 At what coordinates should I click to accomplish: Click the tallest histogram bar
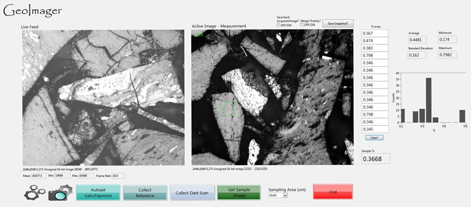pos(428,100)
